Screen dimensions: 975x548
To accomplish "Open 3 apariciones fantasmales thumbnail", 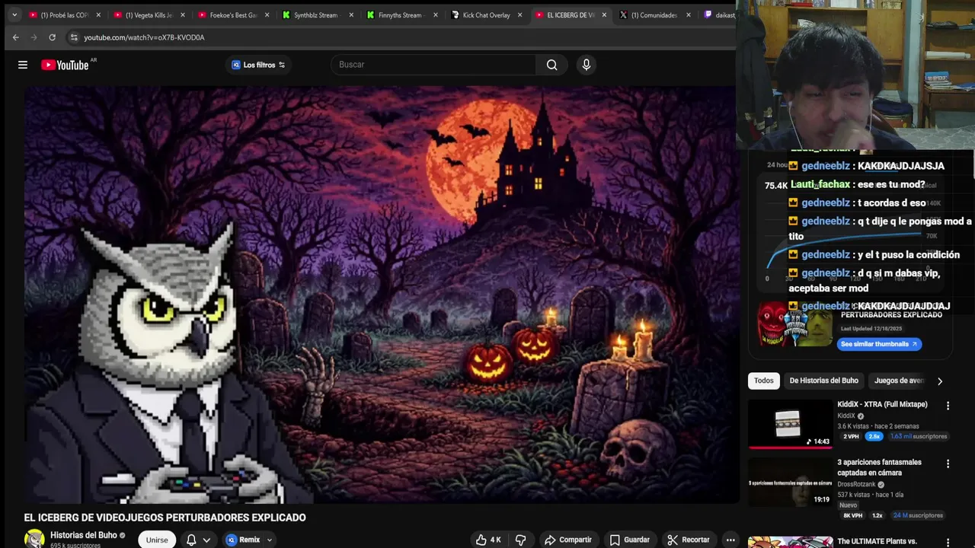I will pos(790,482).
